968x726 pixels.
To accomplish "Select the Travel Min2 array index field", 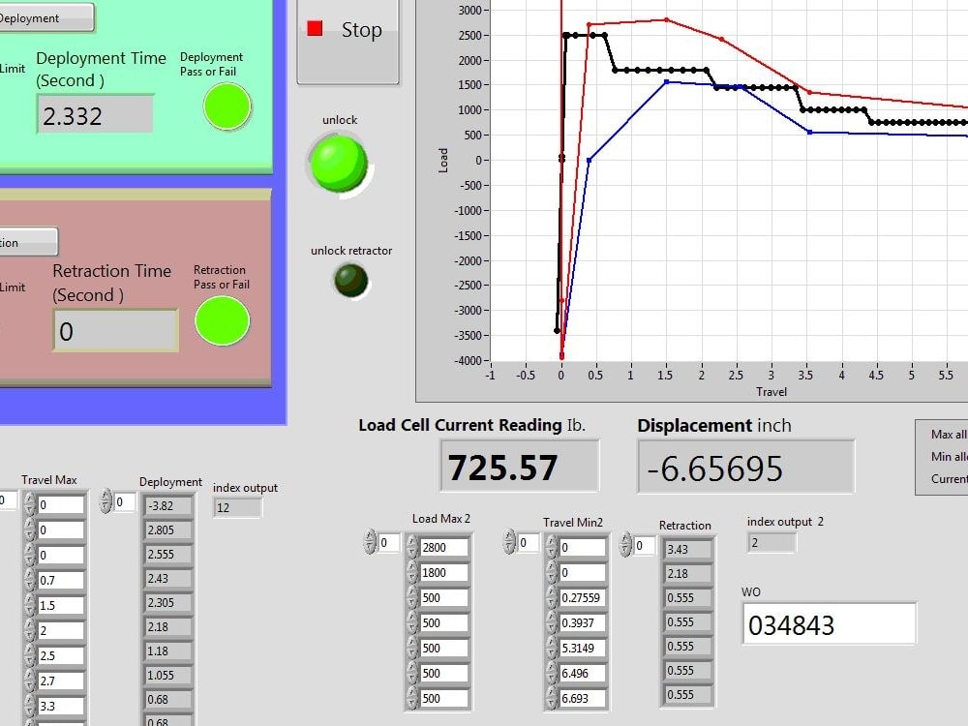I will click(x=528, y=543).
